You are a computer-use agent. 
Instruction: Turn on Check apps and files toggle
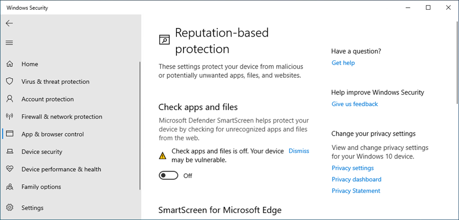[x=168, y=176]
